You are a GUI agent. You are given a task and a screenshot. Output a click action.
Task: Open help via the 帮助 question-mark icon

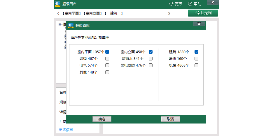coord(190,4)
